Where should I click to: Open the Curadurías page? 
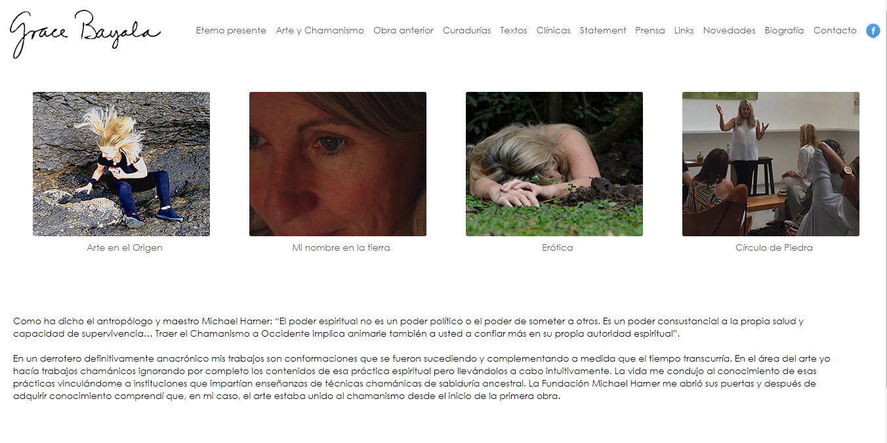point(466,30)
